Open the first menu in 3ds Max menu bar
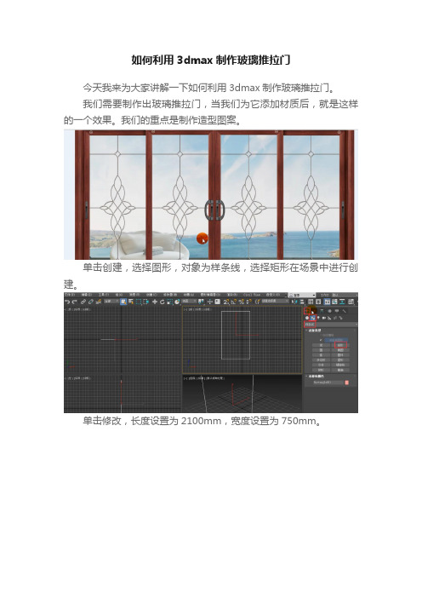 [x=69, y=295]
